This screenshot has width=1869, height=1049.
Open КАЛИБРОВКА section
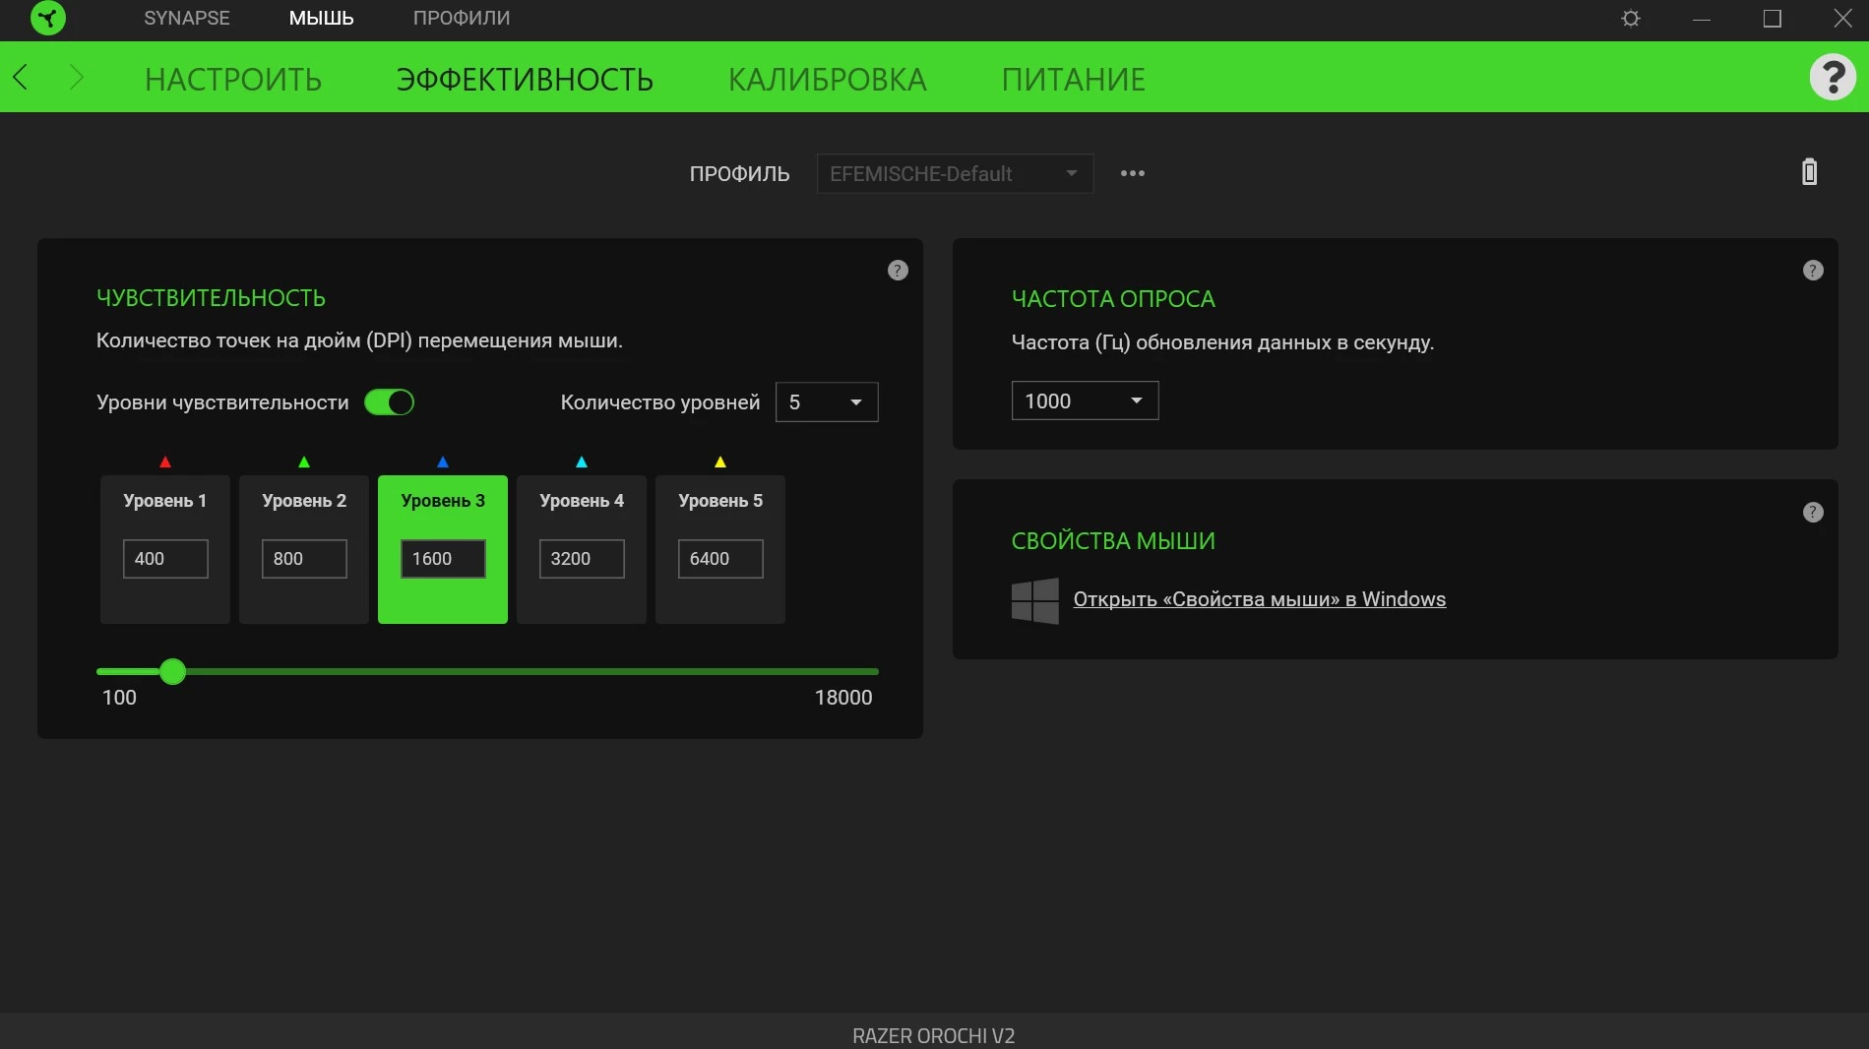(827, 79)
